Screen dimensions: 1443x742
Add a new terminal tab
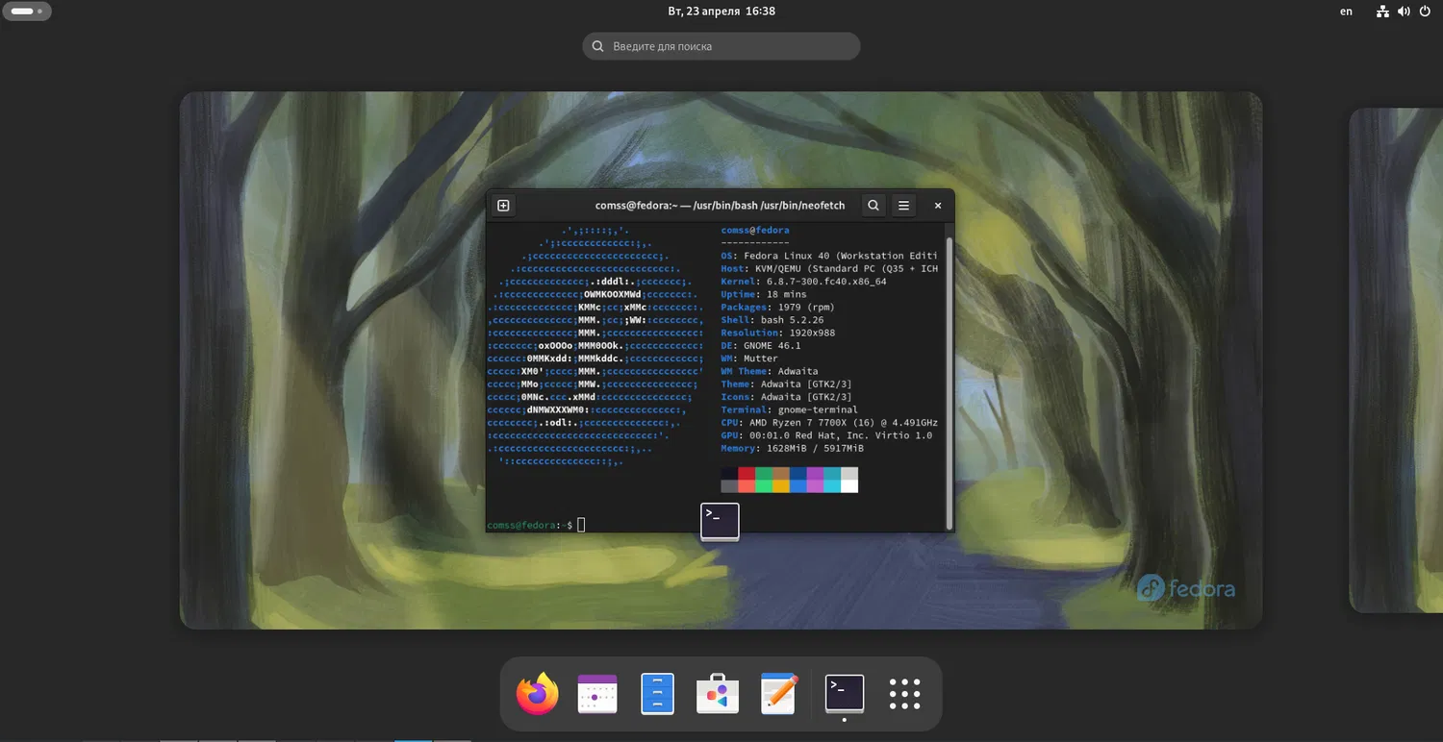pos(503,206)
